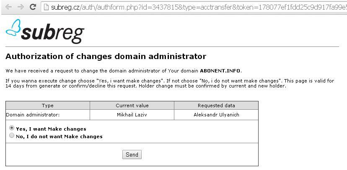Click the "Current value" column header
The width and height of the screenshot is (347, 170).
point(132,106)
